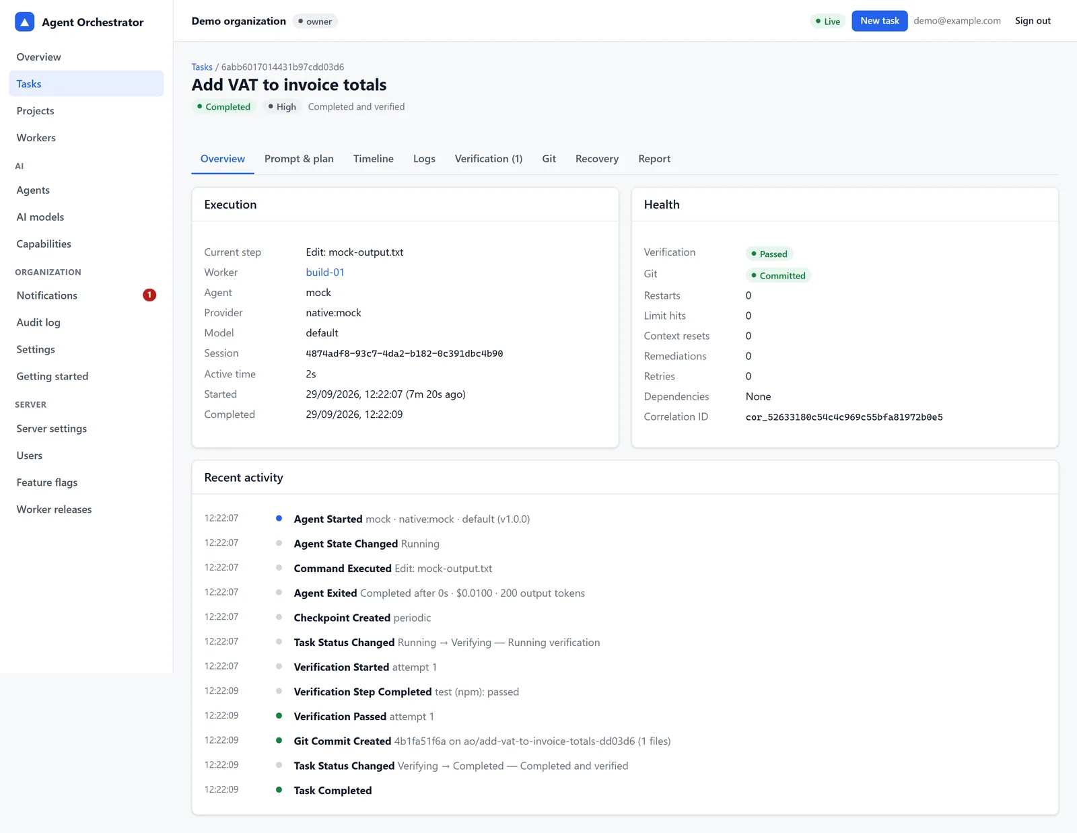Open the Report tab
This screenshot has width=1077, height=833.
(654, 159)
